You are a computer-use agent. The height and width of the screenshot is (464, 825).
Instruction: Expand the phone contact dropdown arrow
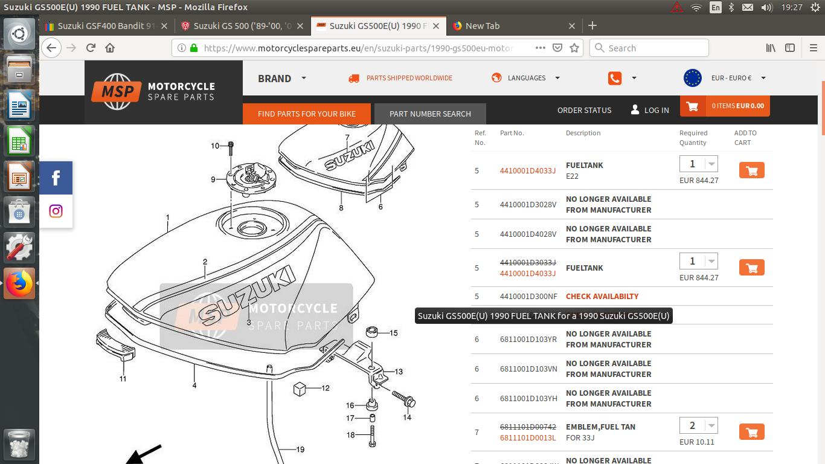634,78
